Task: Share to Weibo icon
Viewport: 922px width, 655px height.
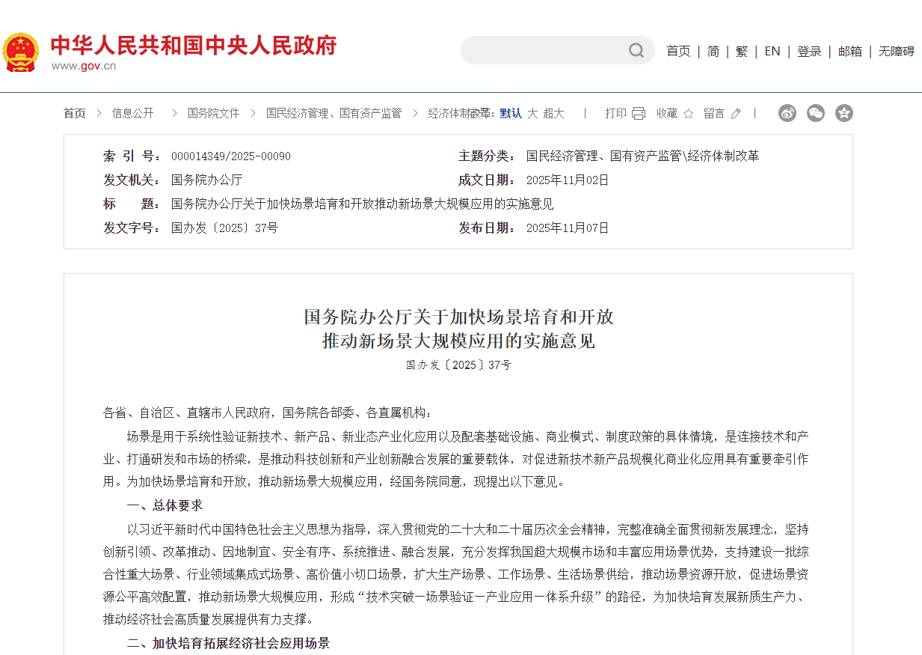Action: 787,113
